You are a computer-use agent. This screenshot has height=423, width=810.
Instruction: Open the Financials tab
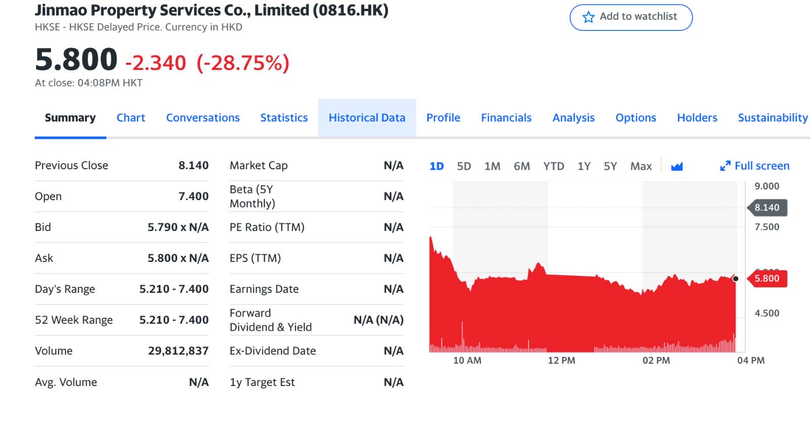tap(506, 118)
